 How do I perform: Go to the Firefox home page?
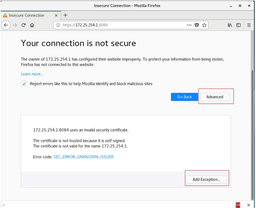[32, 25]
